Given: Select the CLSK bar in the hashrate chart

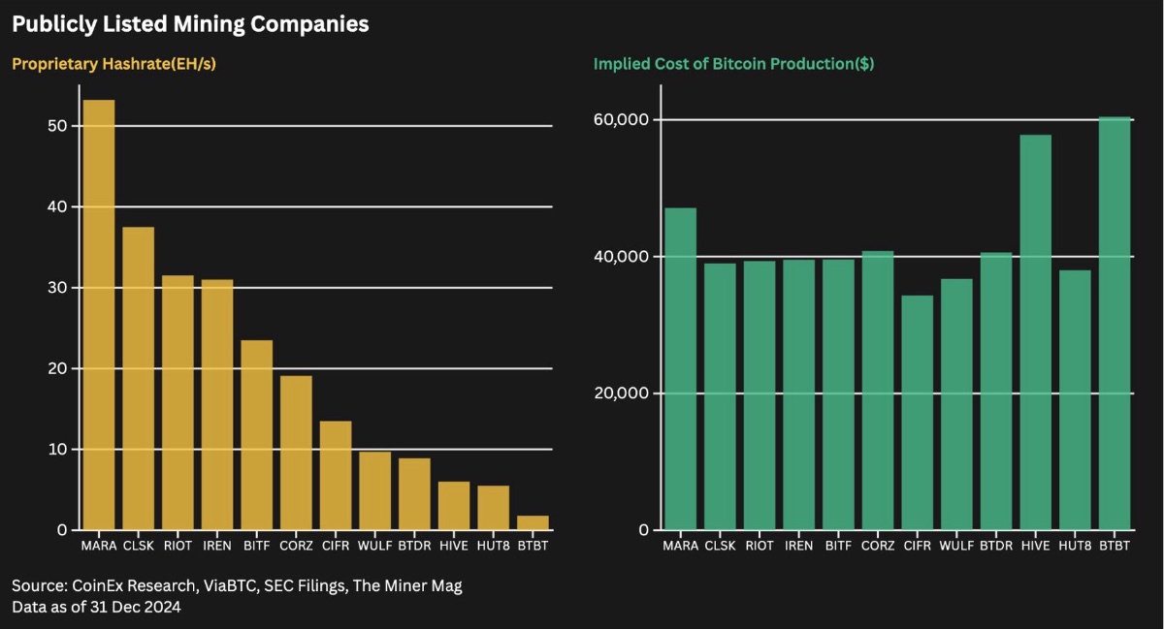Looking at the screenshot, I should [x=138, y=378].
